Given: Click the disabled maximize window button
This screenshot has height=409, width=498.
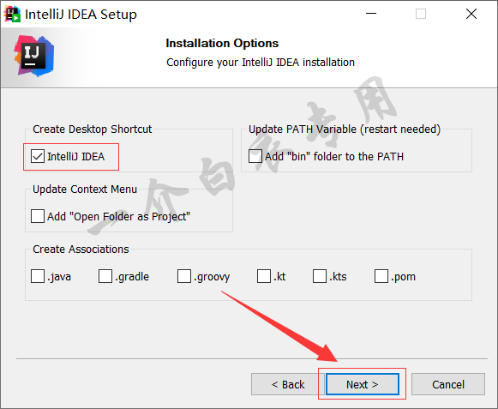Looking at the screenshot, I should pyautogui.click(x=421, y=14).
